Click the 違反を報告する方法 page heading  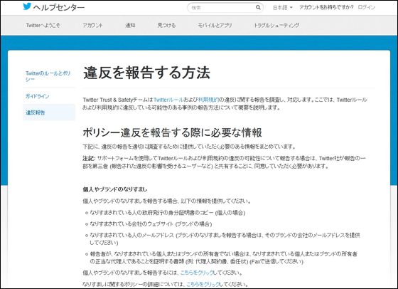146,73
